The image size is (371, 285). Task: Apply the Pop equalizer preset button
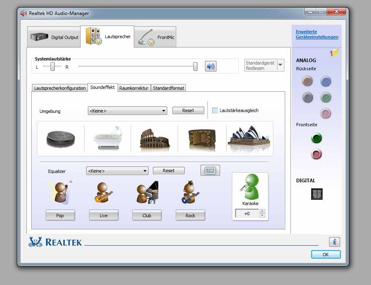pyautogui.click(x=60, y=215)
